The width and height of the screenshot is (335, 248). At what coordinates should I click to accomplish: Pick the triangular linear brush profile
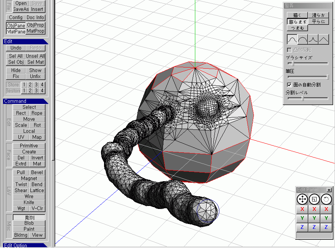click(324, 39)
